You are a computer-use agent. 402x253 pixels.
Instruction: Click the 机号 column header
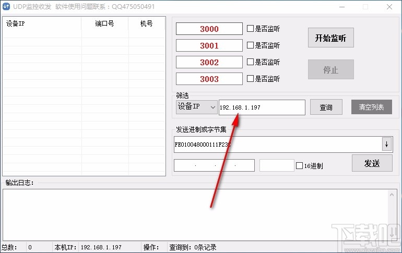tap(146, 23)
